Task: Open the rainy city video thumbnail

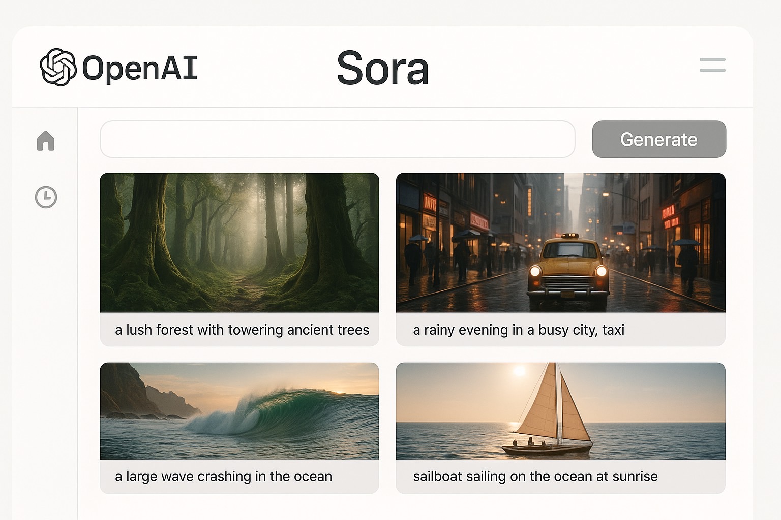Action: 560,243
